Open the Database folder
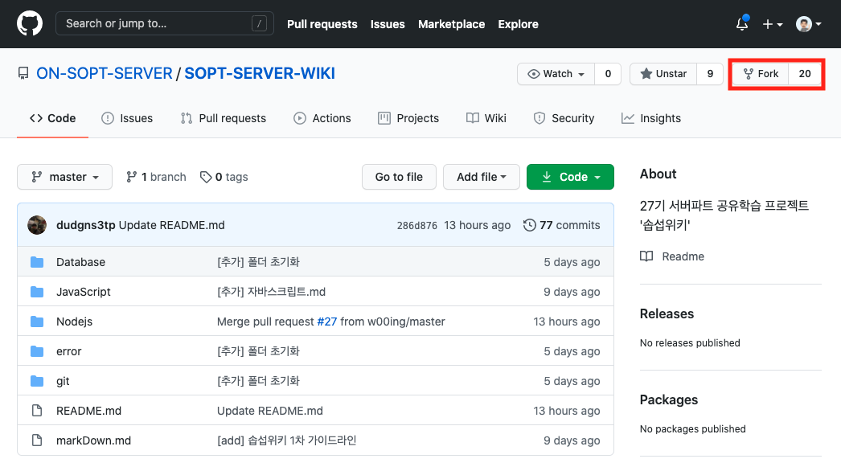This screenshot has width=841, height=467. tap(81, 262)
